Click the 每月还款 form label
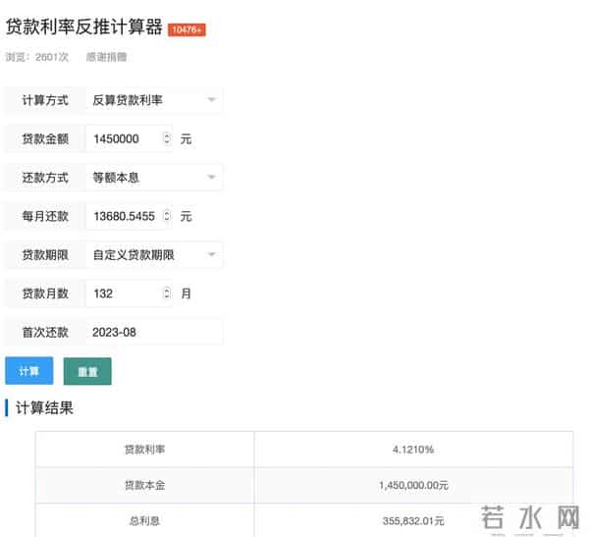Viewport: 589px width, 537px height. [x=45, y=216]
